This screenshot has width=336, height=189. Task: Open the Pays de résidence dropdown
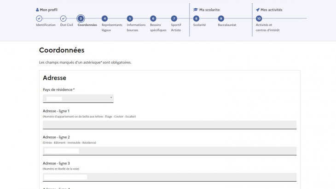(x=78, y=98)
